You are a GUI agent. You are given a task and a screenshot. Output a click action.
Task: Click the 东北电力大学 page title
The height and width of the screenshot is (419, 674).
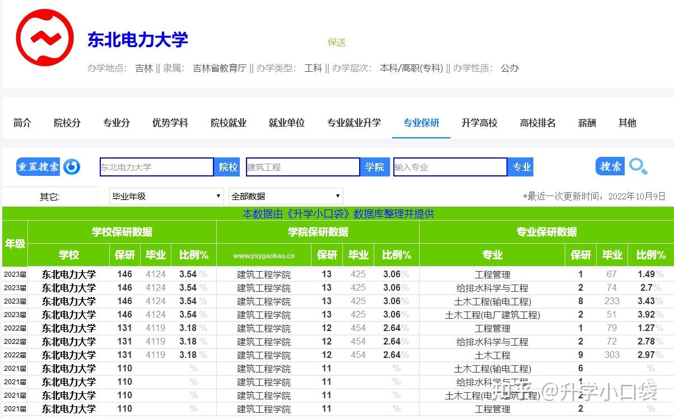(x=137, y=40)
